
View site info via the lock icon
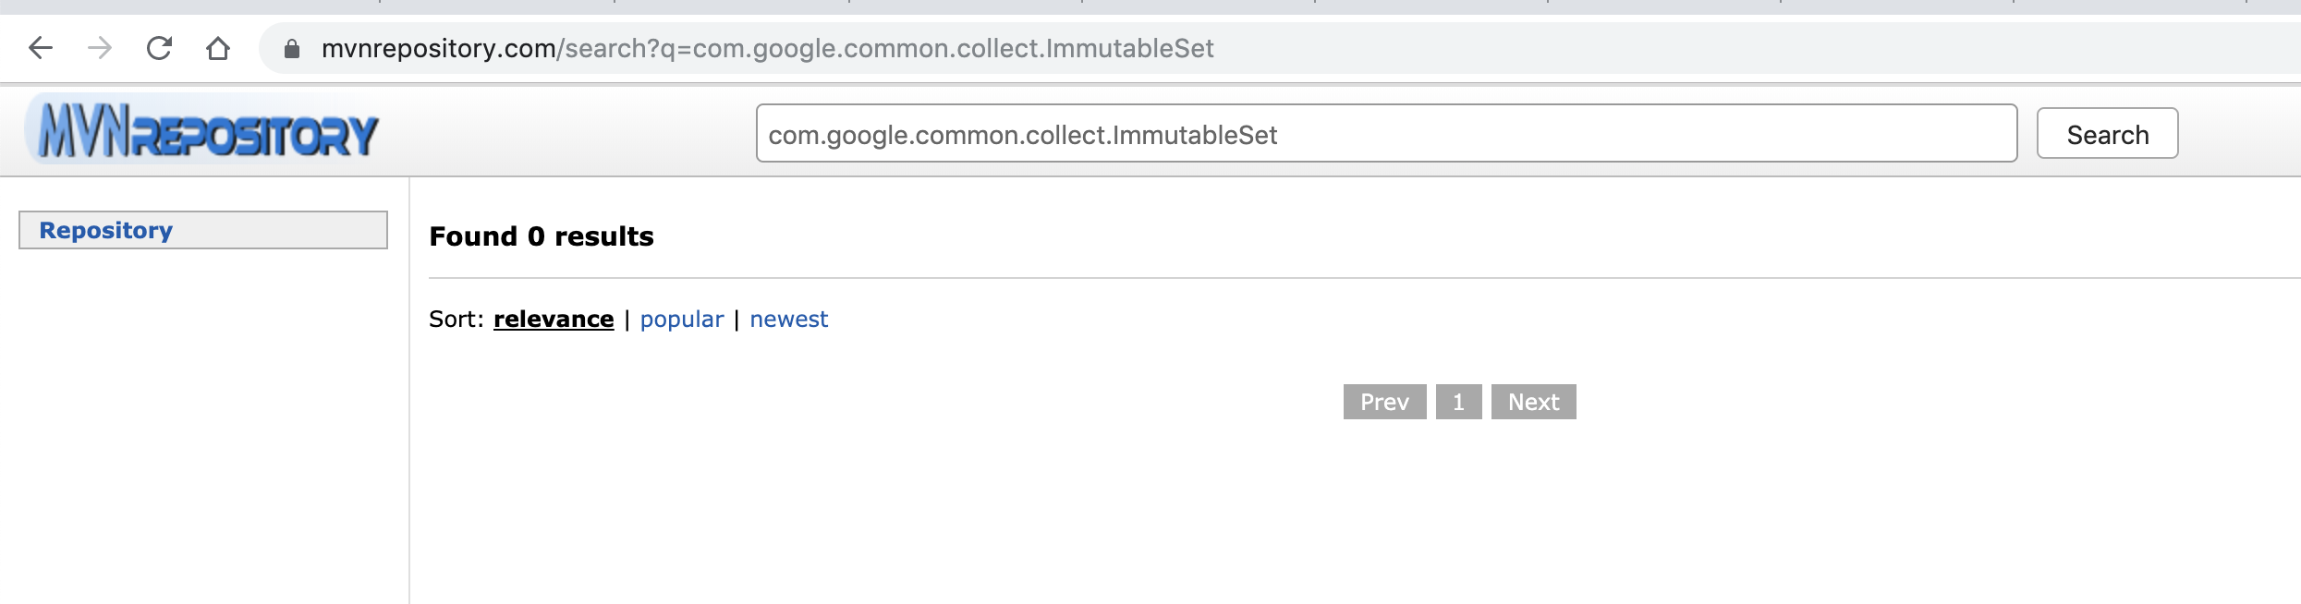292,49
